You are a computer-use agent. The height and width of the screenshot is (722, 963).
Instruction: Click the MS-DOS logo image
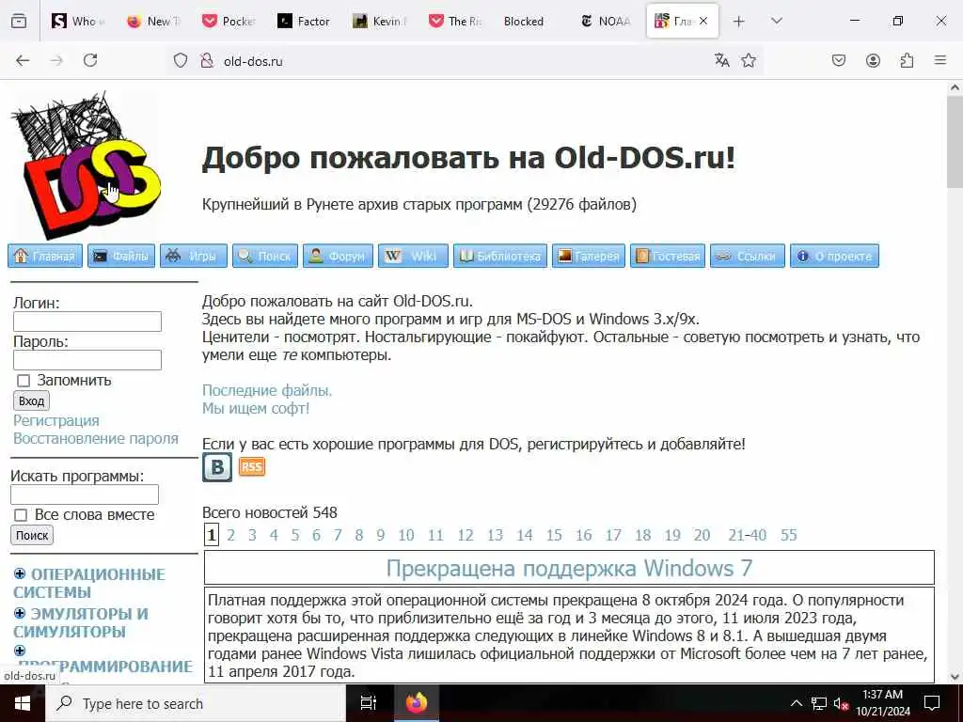[x=86, y=165]
